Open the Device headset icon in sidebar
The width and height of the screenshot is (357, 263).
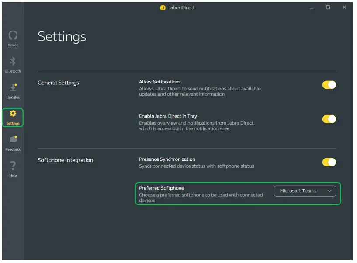click(x=13, y=36)
